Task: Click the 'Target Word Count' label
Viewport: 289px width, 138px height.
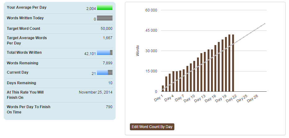Action: pyautogui.click(x=23, y=28)
